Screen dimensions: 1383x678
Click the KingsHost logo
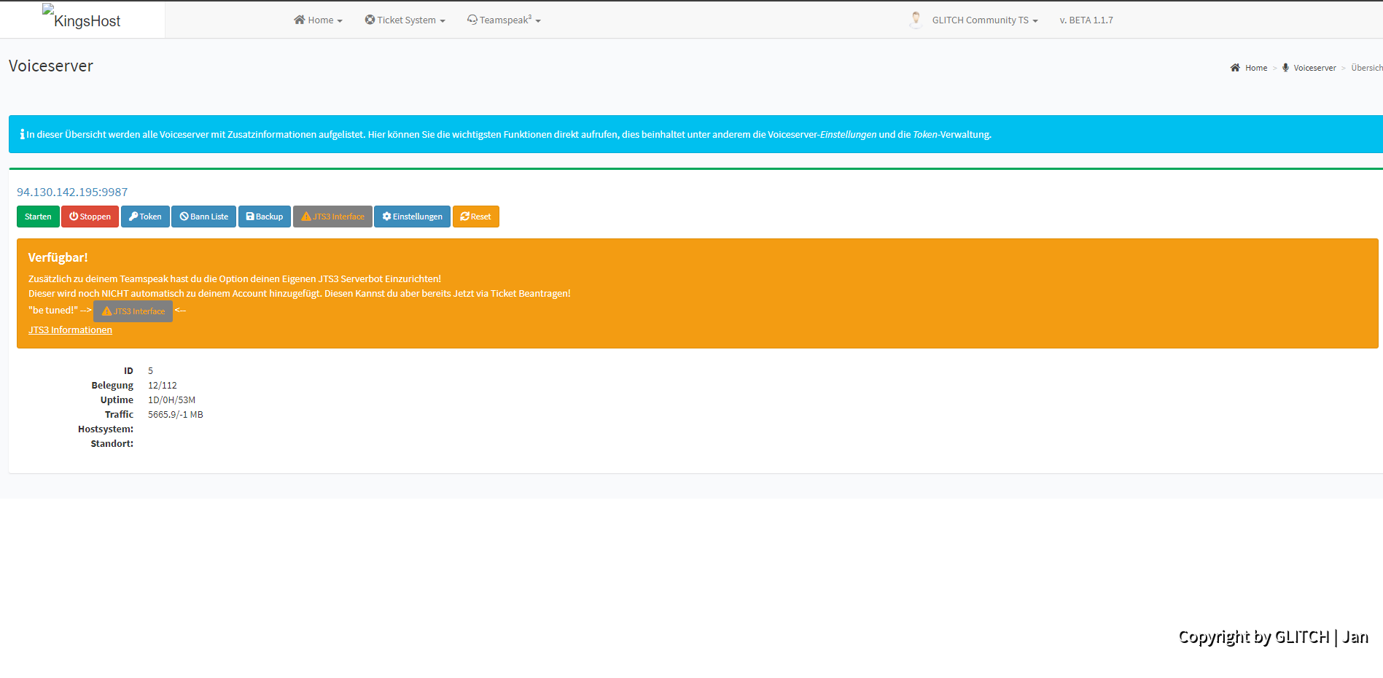coord(82,19)
